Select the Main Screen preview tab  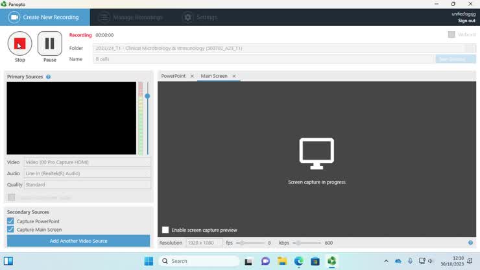(x=214, y=76)
